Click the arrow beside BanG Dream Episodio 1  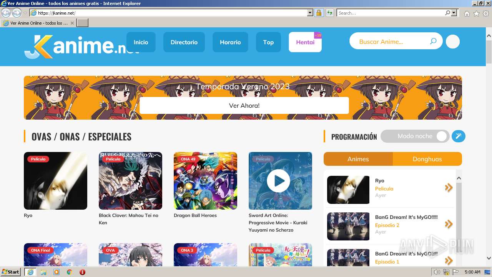pos(449,260)
